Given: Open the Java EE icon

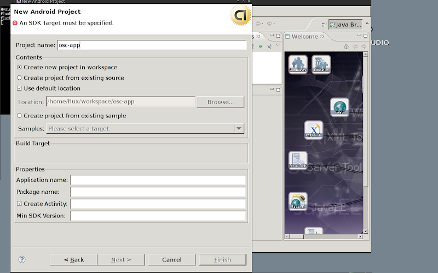Looking at the screenshot, I should [298, 201].
